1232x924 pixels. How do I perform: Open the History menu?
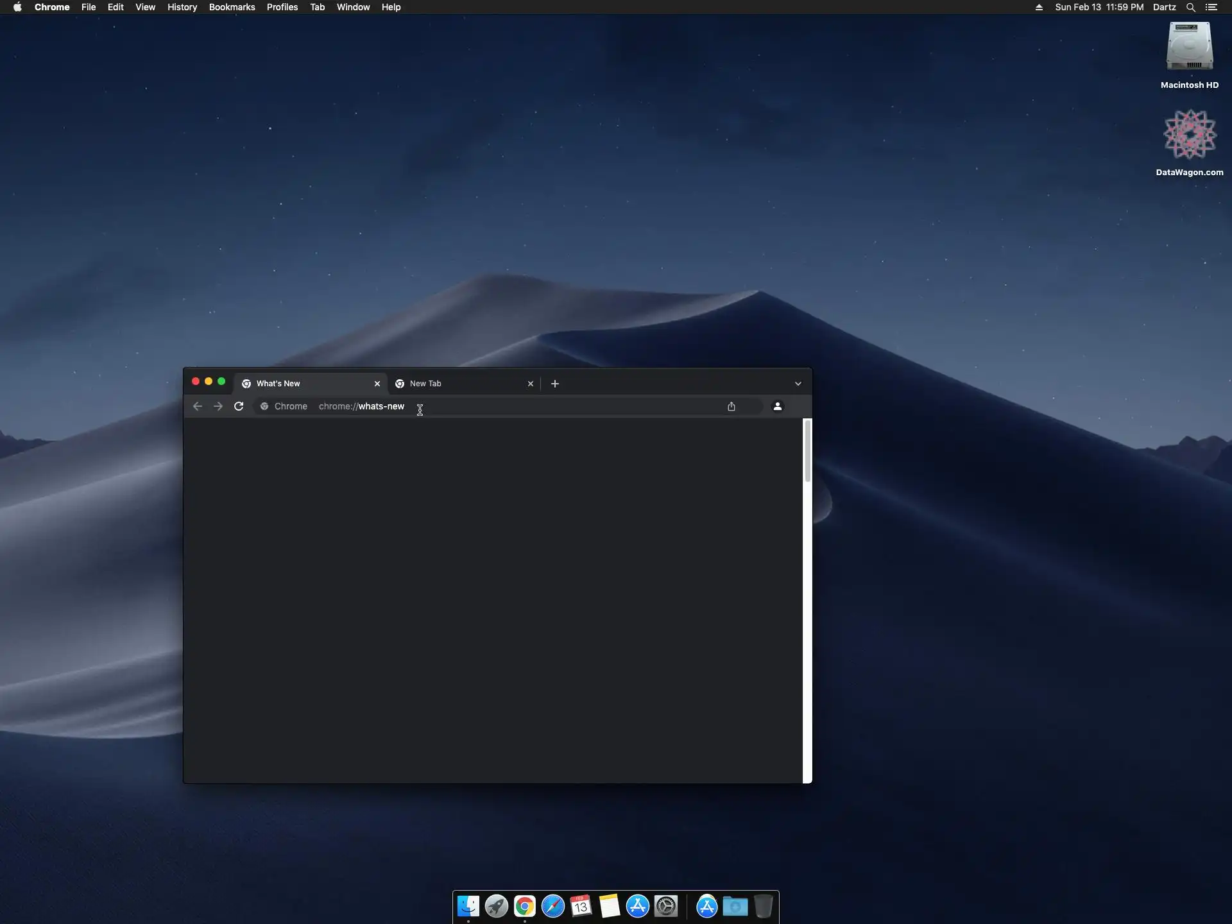pos(182,7)
